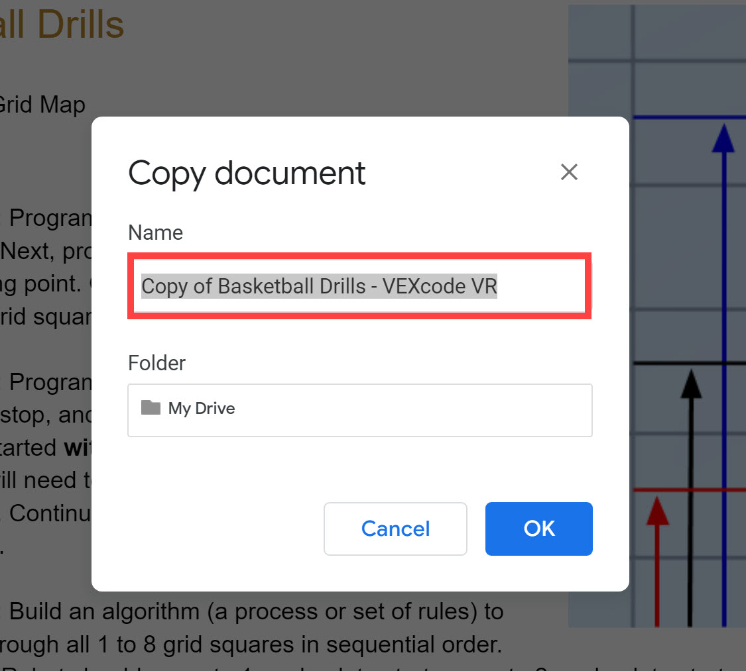746x671 pixels.
Task: Close the Copy document dialog with the X
Action: (569, 172)
